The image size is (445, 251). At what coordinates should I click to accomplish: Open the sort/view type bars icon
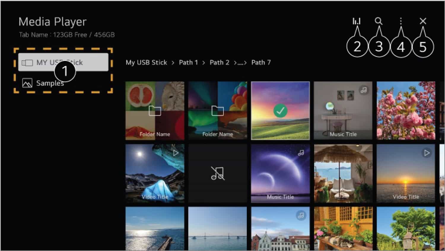pos(356,21)
